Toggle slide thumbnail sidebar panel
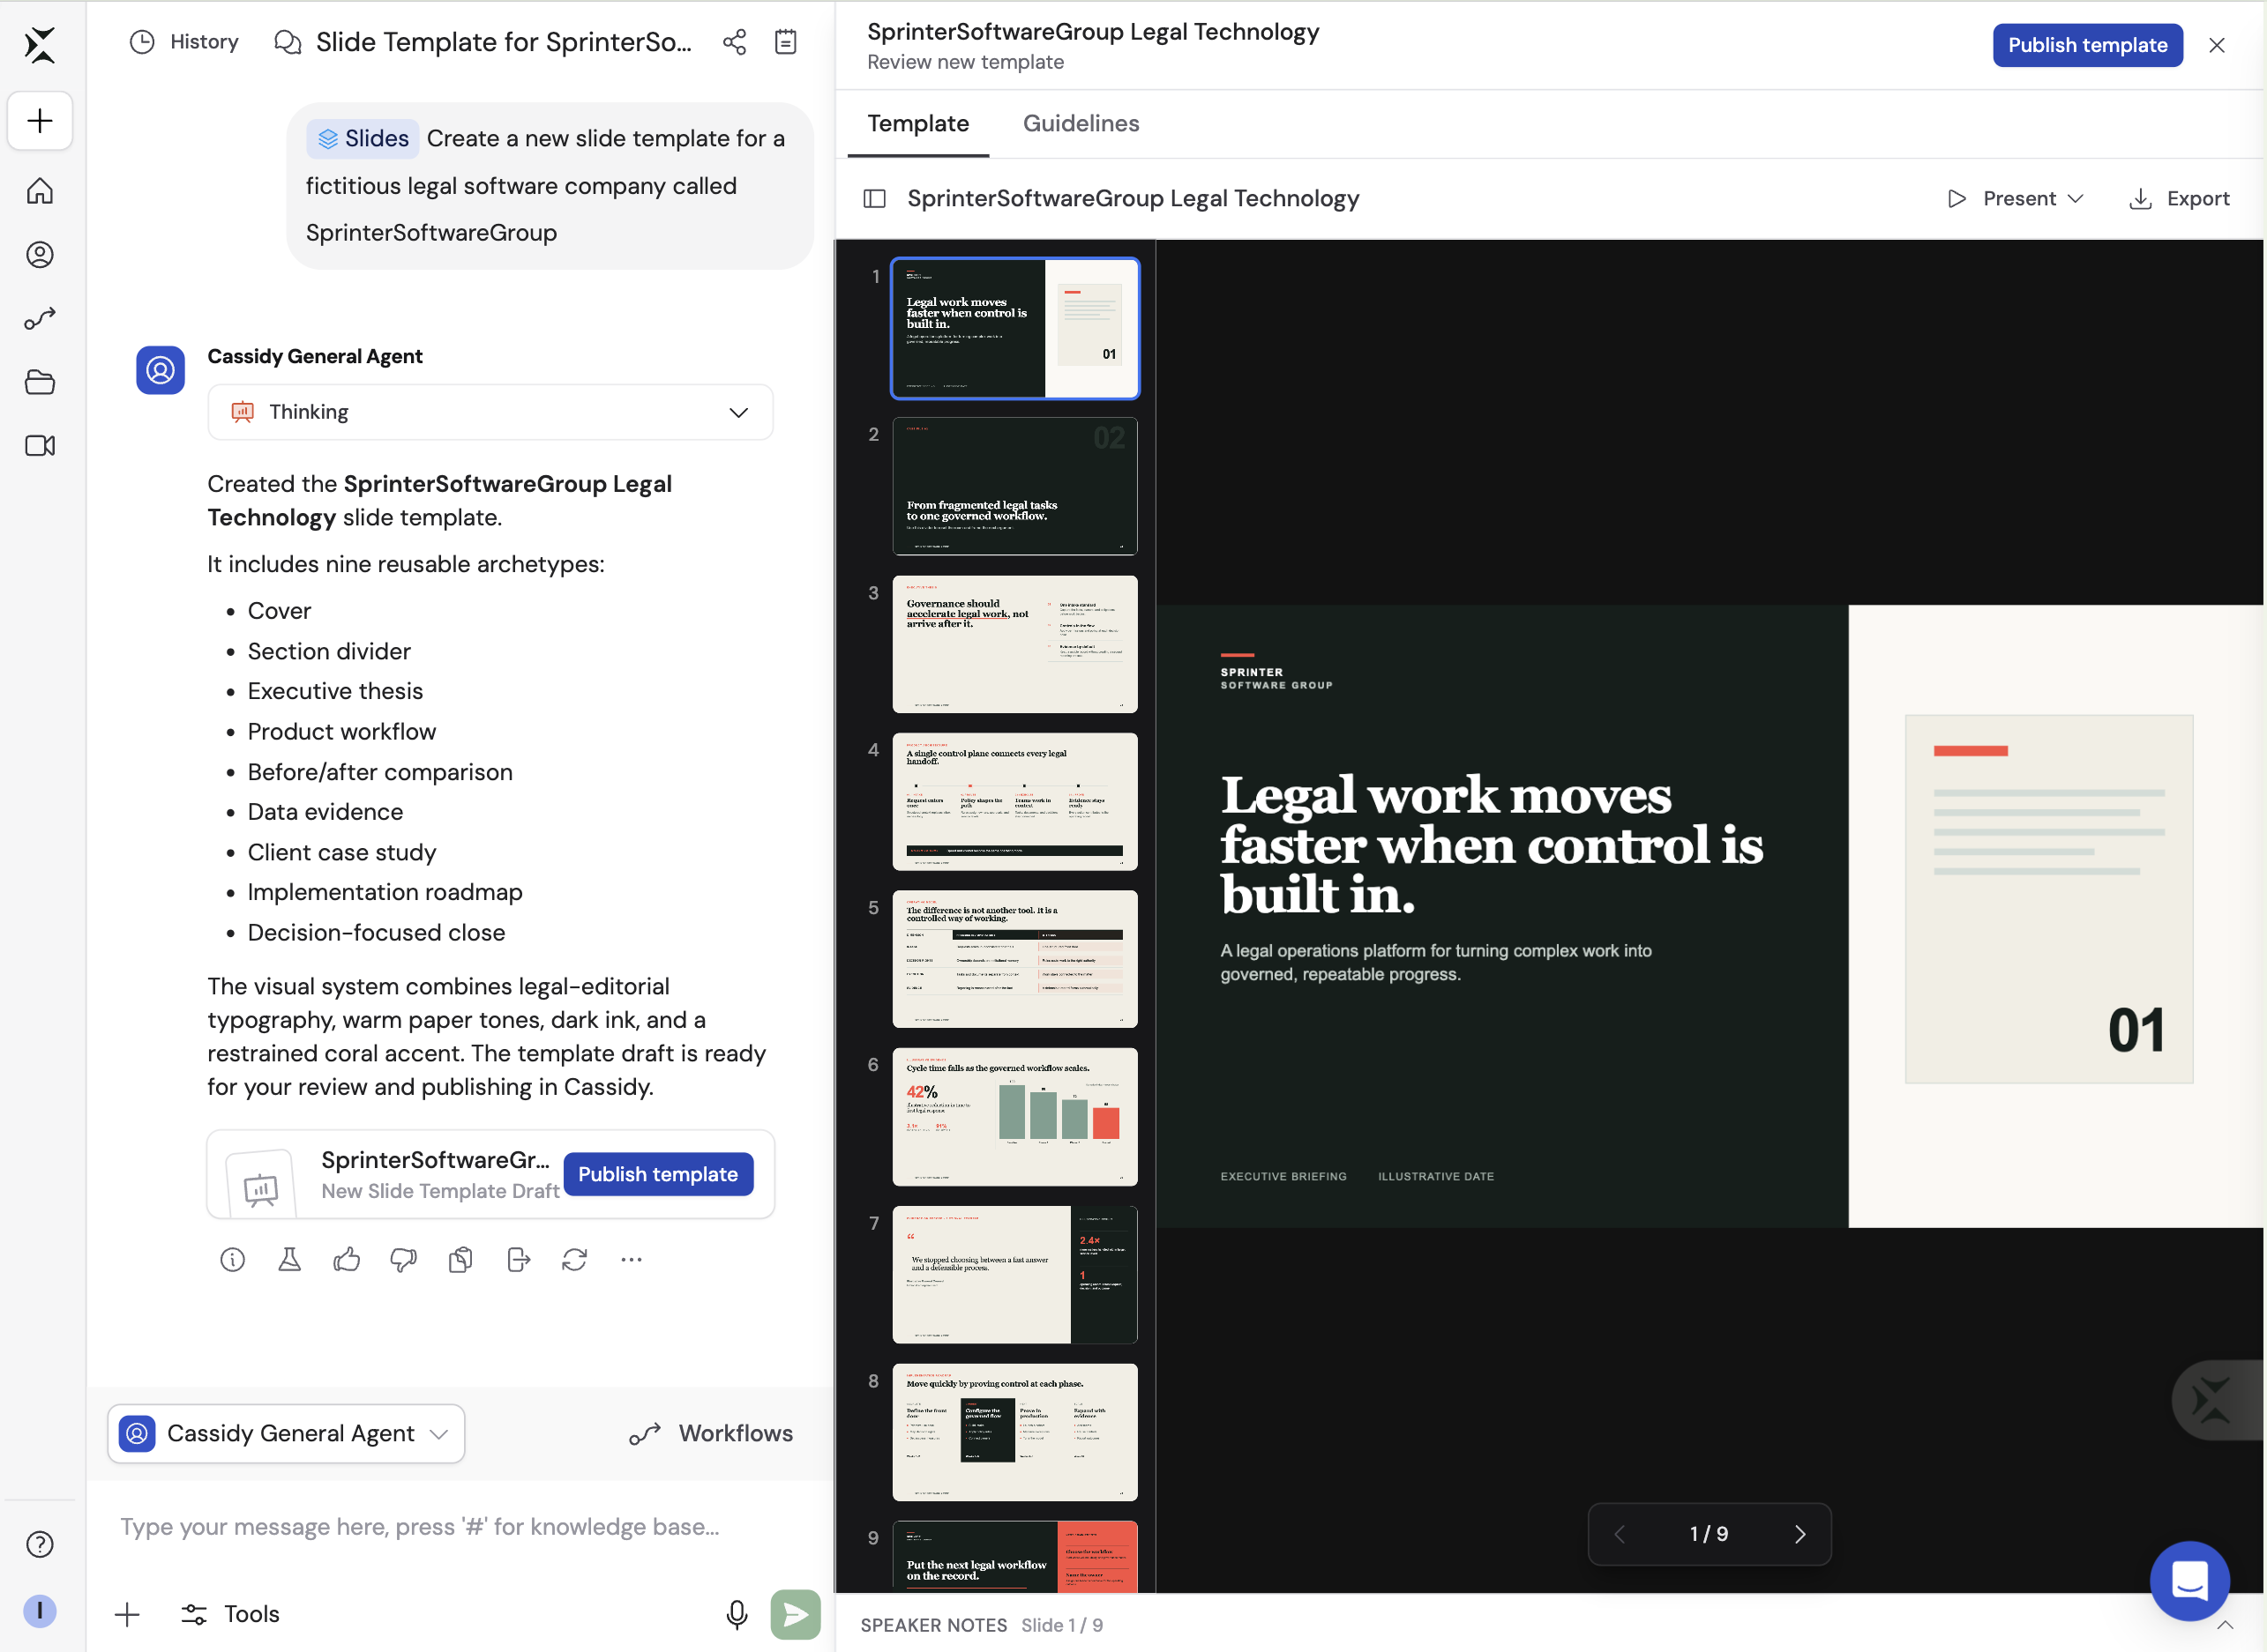2267x1652 pixels. pyautogui.click(x=874, y=198)
